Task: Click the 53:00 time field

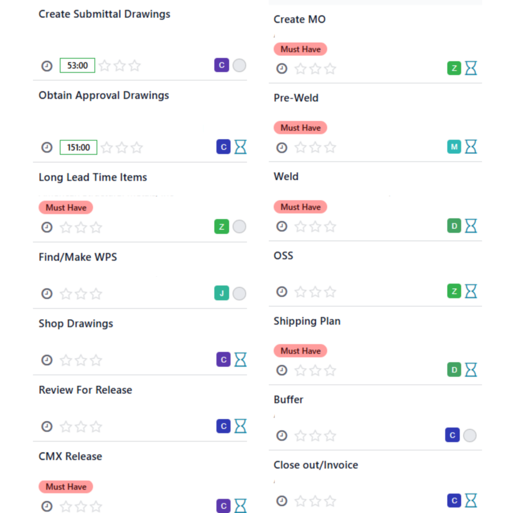Action: tap(78, 66)
